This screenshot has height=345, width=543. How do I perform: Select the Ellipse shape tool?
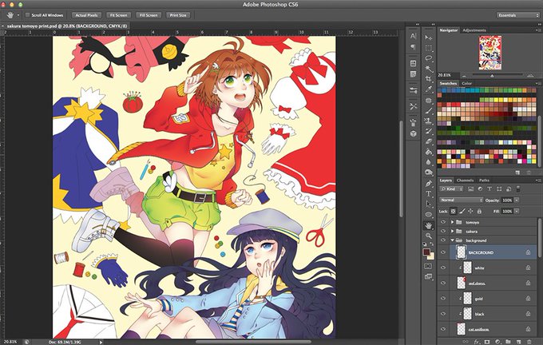pos(429,214)
